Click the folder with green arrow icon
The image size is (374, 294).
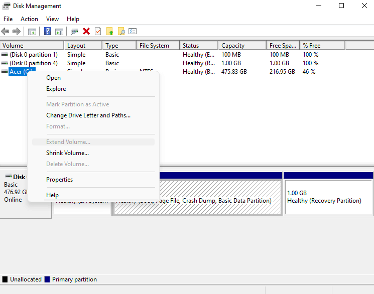click(109, 31)
